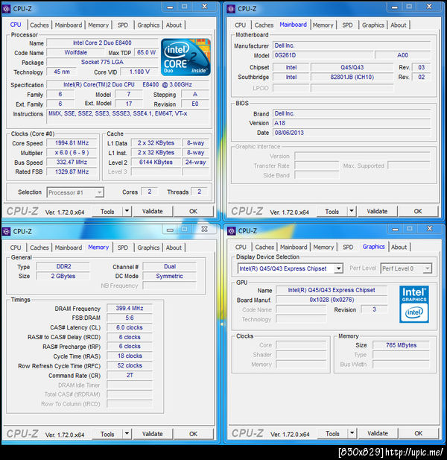
Task: Click the DC Mode value Symmetric
Action: click(169, 276)
